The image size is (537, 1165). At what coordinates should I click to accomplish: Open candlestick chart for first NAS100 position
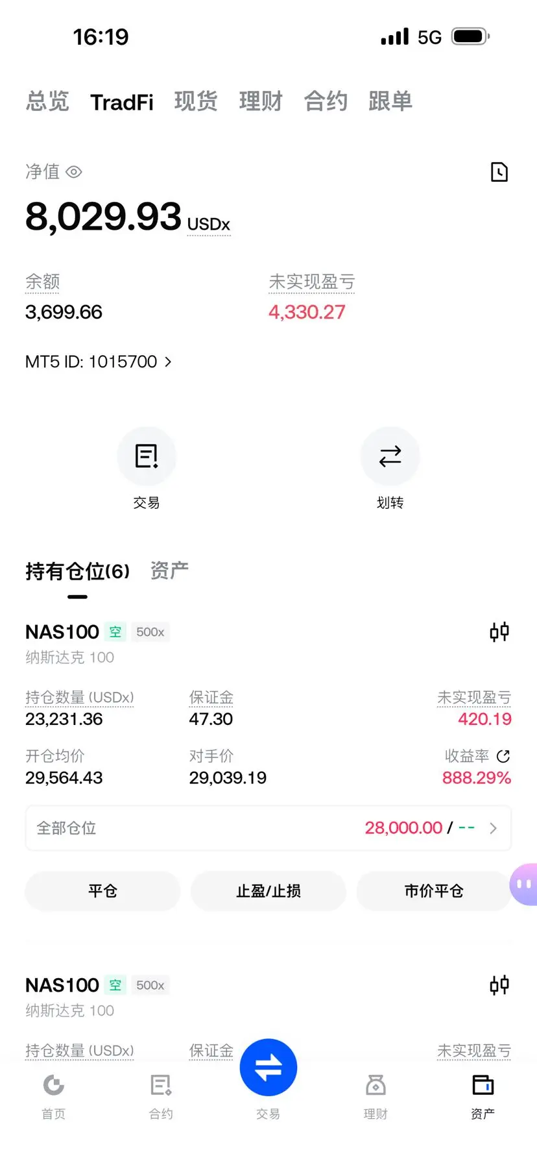(499, 632)
